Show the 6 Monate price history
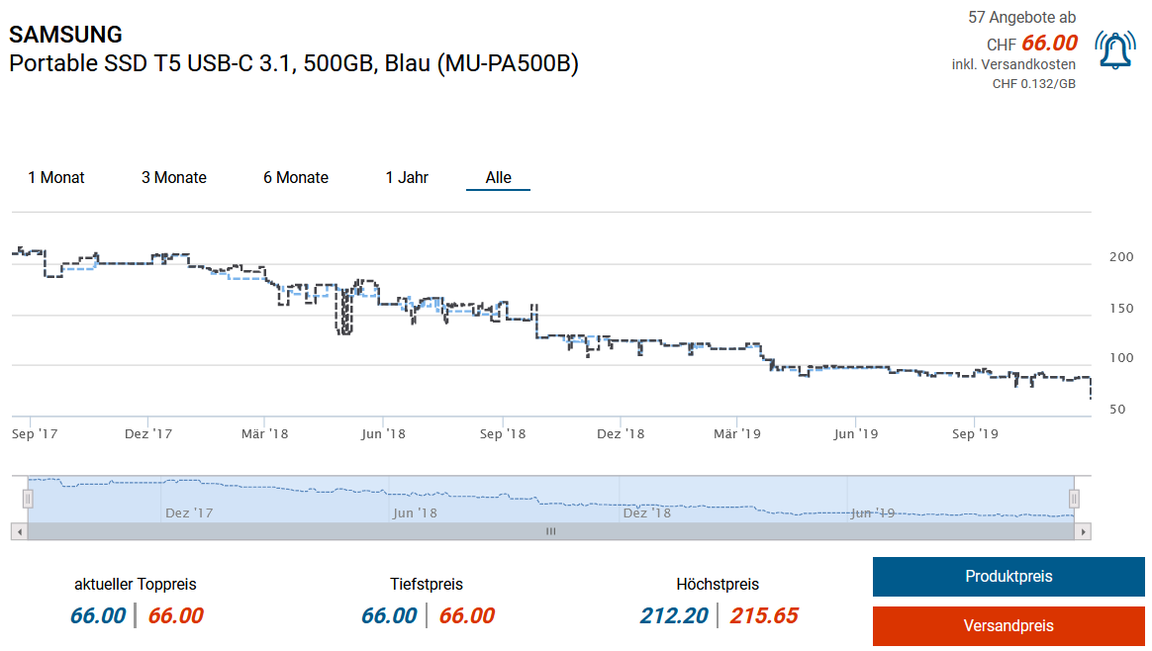Viewport: 1152px width, 651px height. point(296,178)
